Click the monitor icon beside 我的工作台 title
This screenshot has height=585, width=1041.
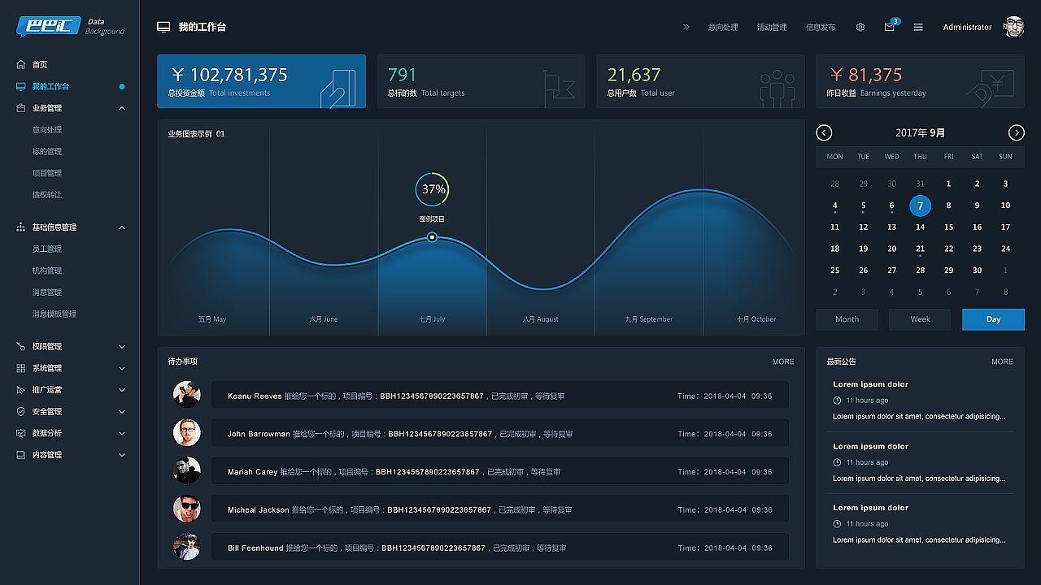[163, 27]
